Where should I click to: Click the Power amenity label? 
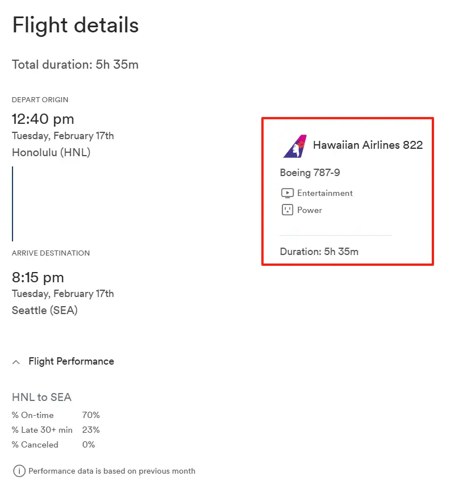click(x=310, y=210)
